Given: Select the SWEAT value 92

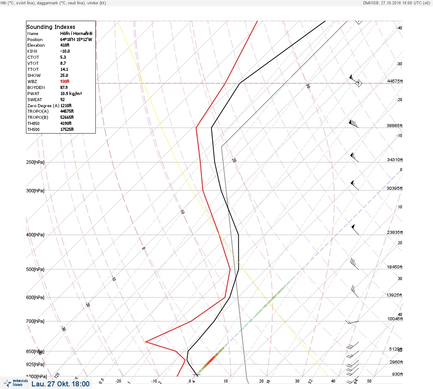Looking at the screenshot, I should coord(63,99).
